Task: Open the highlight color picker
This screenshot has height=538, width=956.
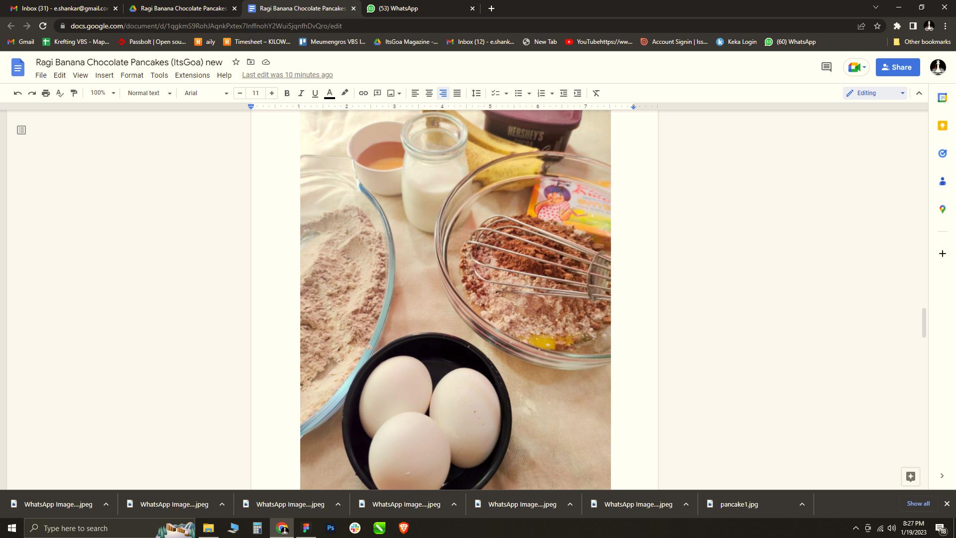Action: coord(345,93)
